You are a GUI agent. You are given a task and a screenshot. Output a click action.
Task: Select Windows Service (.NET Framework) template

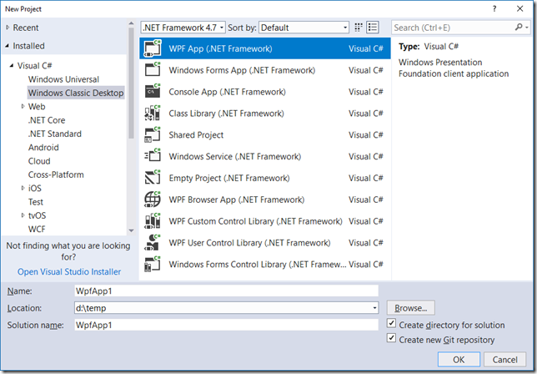pos(264,156)
